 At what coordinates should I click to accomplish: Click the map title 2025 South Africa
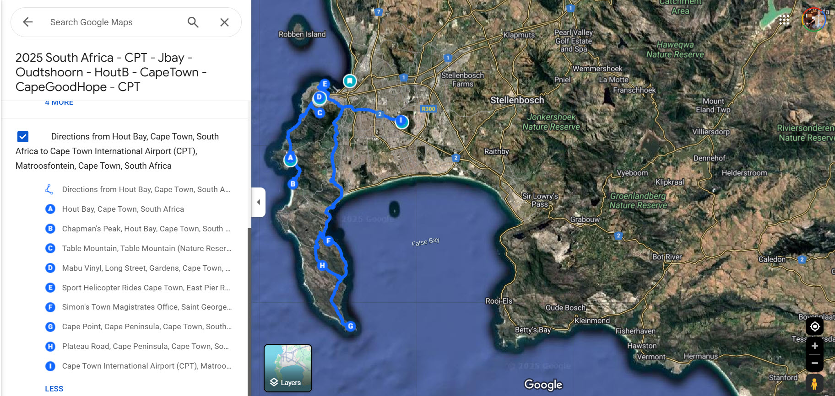coord(111,72)
